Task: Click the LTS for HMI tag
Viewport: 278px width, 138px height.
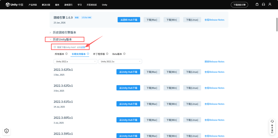Action: tap(87, 18)
